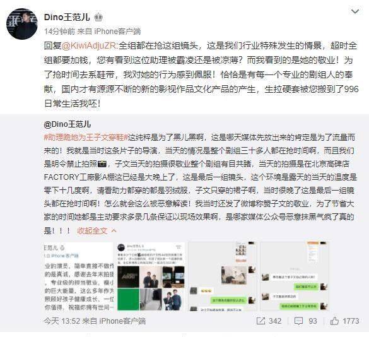Click the thumbs-up like icon
This screenshot has height=337, width=369.
coord(334,321)
